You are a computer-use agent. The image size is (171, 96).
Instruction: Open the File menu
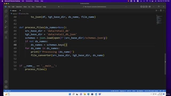pyautogui.click(x=9, y=7)
